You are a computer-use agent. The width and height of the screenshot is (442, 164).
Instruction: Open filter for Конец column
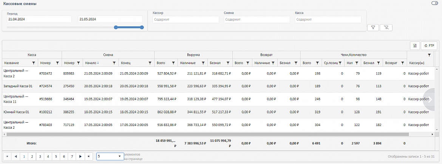[150, 63]
